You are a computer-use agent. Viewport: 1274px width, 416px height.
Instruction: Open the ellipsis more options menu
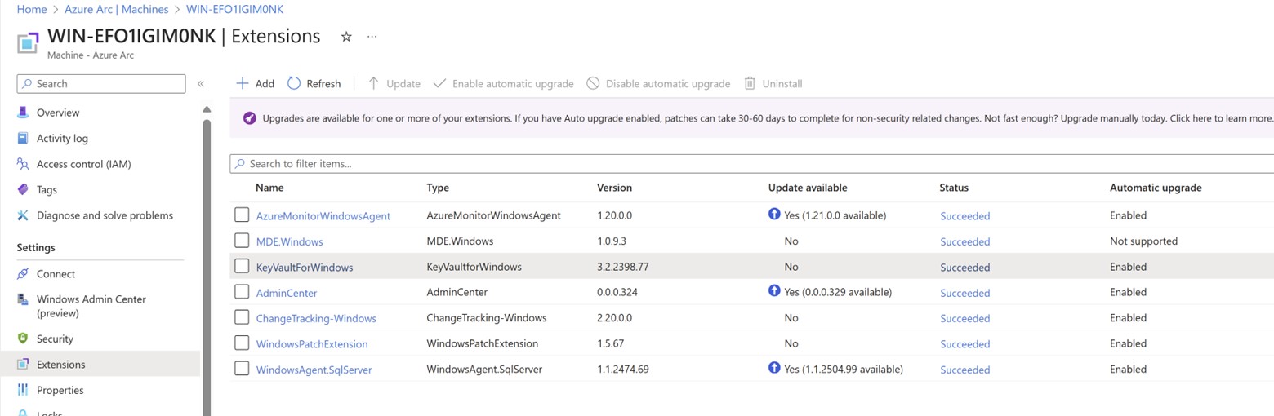coord(372,37)
